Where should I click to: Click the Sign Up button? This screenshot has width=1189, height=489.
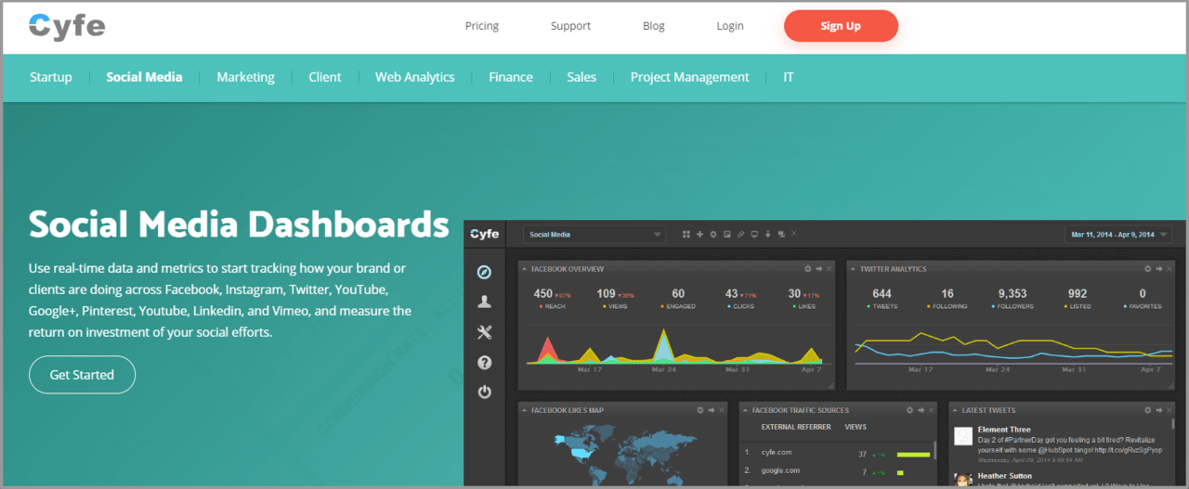841,26
